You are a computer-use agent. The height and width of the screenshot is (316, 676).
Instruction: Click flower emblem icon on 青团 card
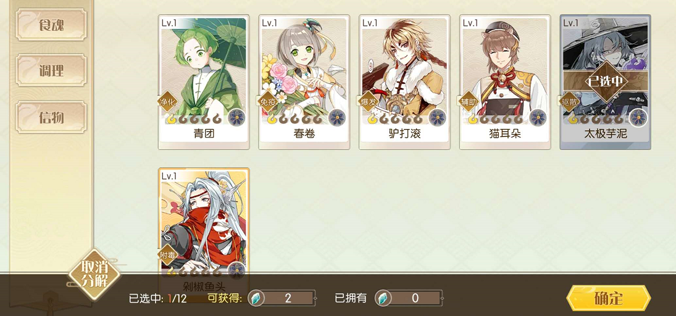[x=236, y=117]
